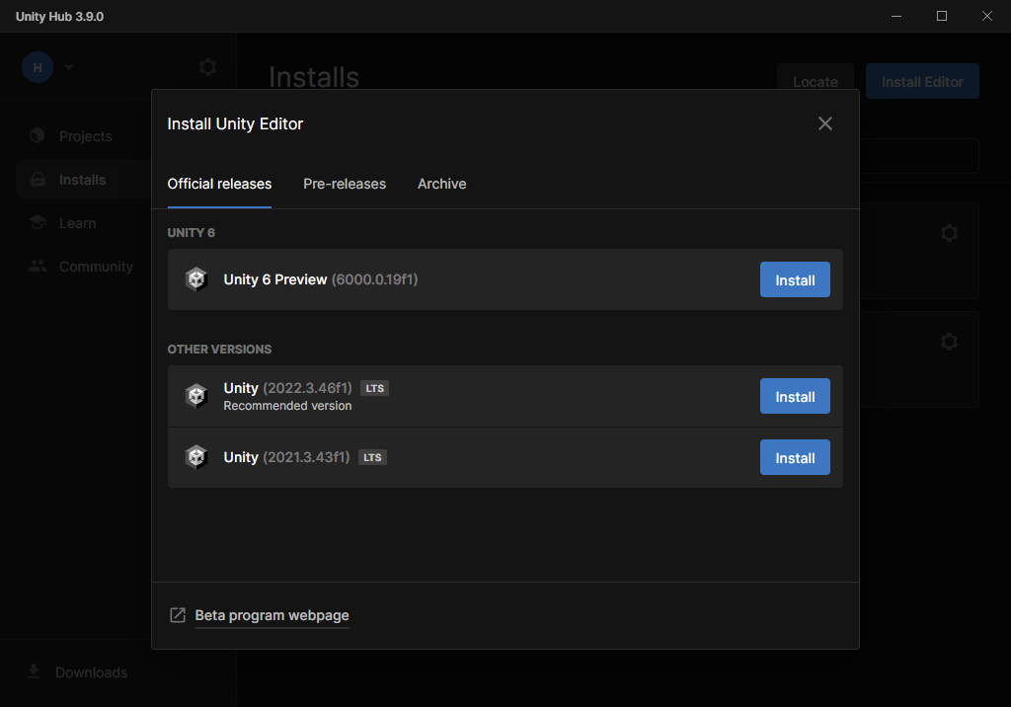
Task: Open Unity Hub preferences gear in sidebar
Action: click(x=207, y=67)
